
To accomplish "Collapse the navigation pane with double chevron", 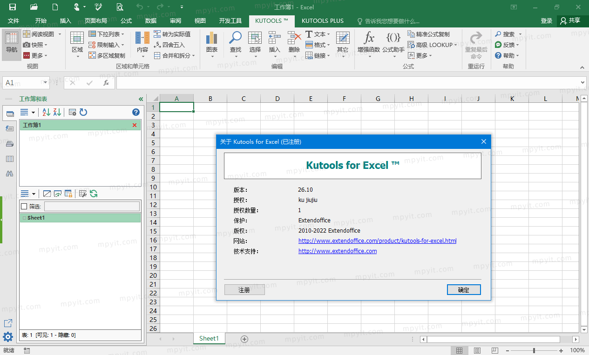I will pyautogui.click(x=141, y=99).
